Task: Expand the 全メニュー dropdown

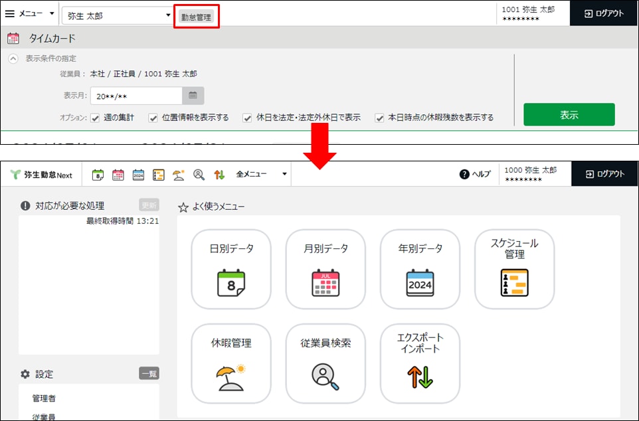Action: tap(261, 174)
